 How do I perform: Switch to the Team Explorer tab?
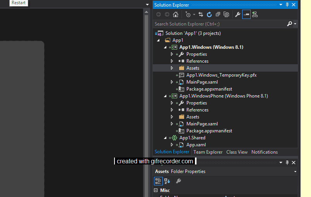(208, 152)
